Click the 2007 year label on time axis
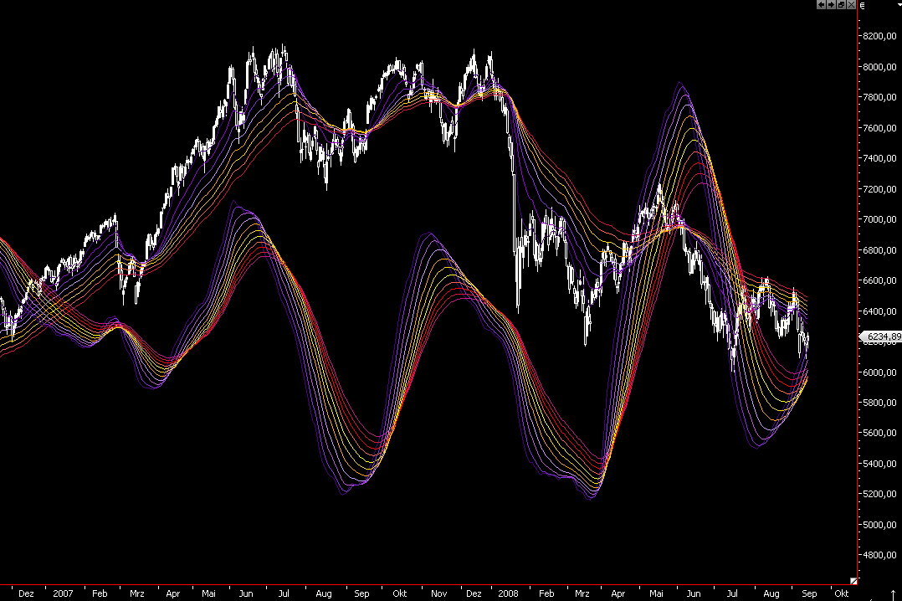Screen dimensions: 902x601 tap(63, 593)
